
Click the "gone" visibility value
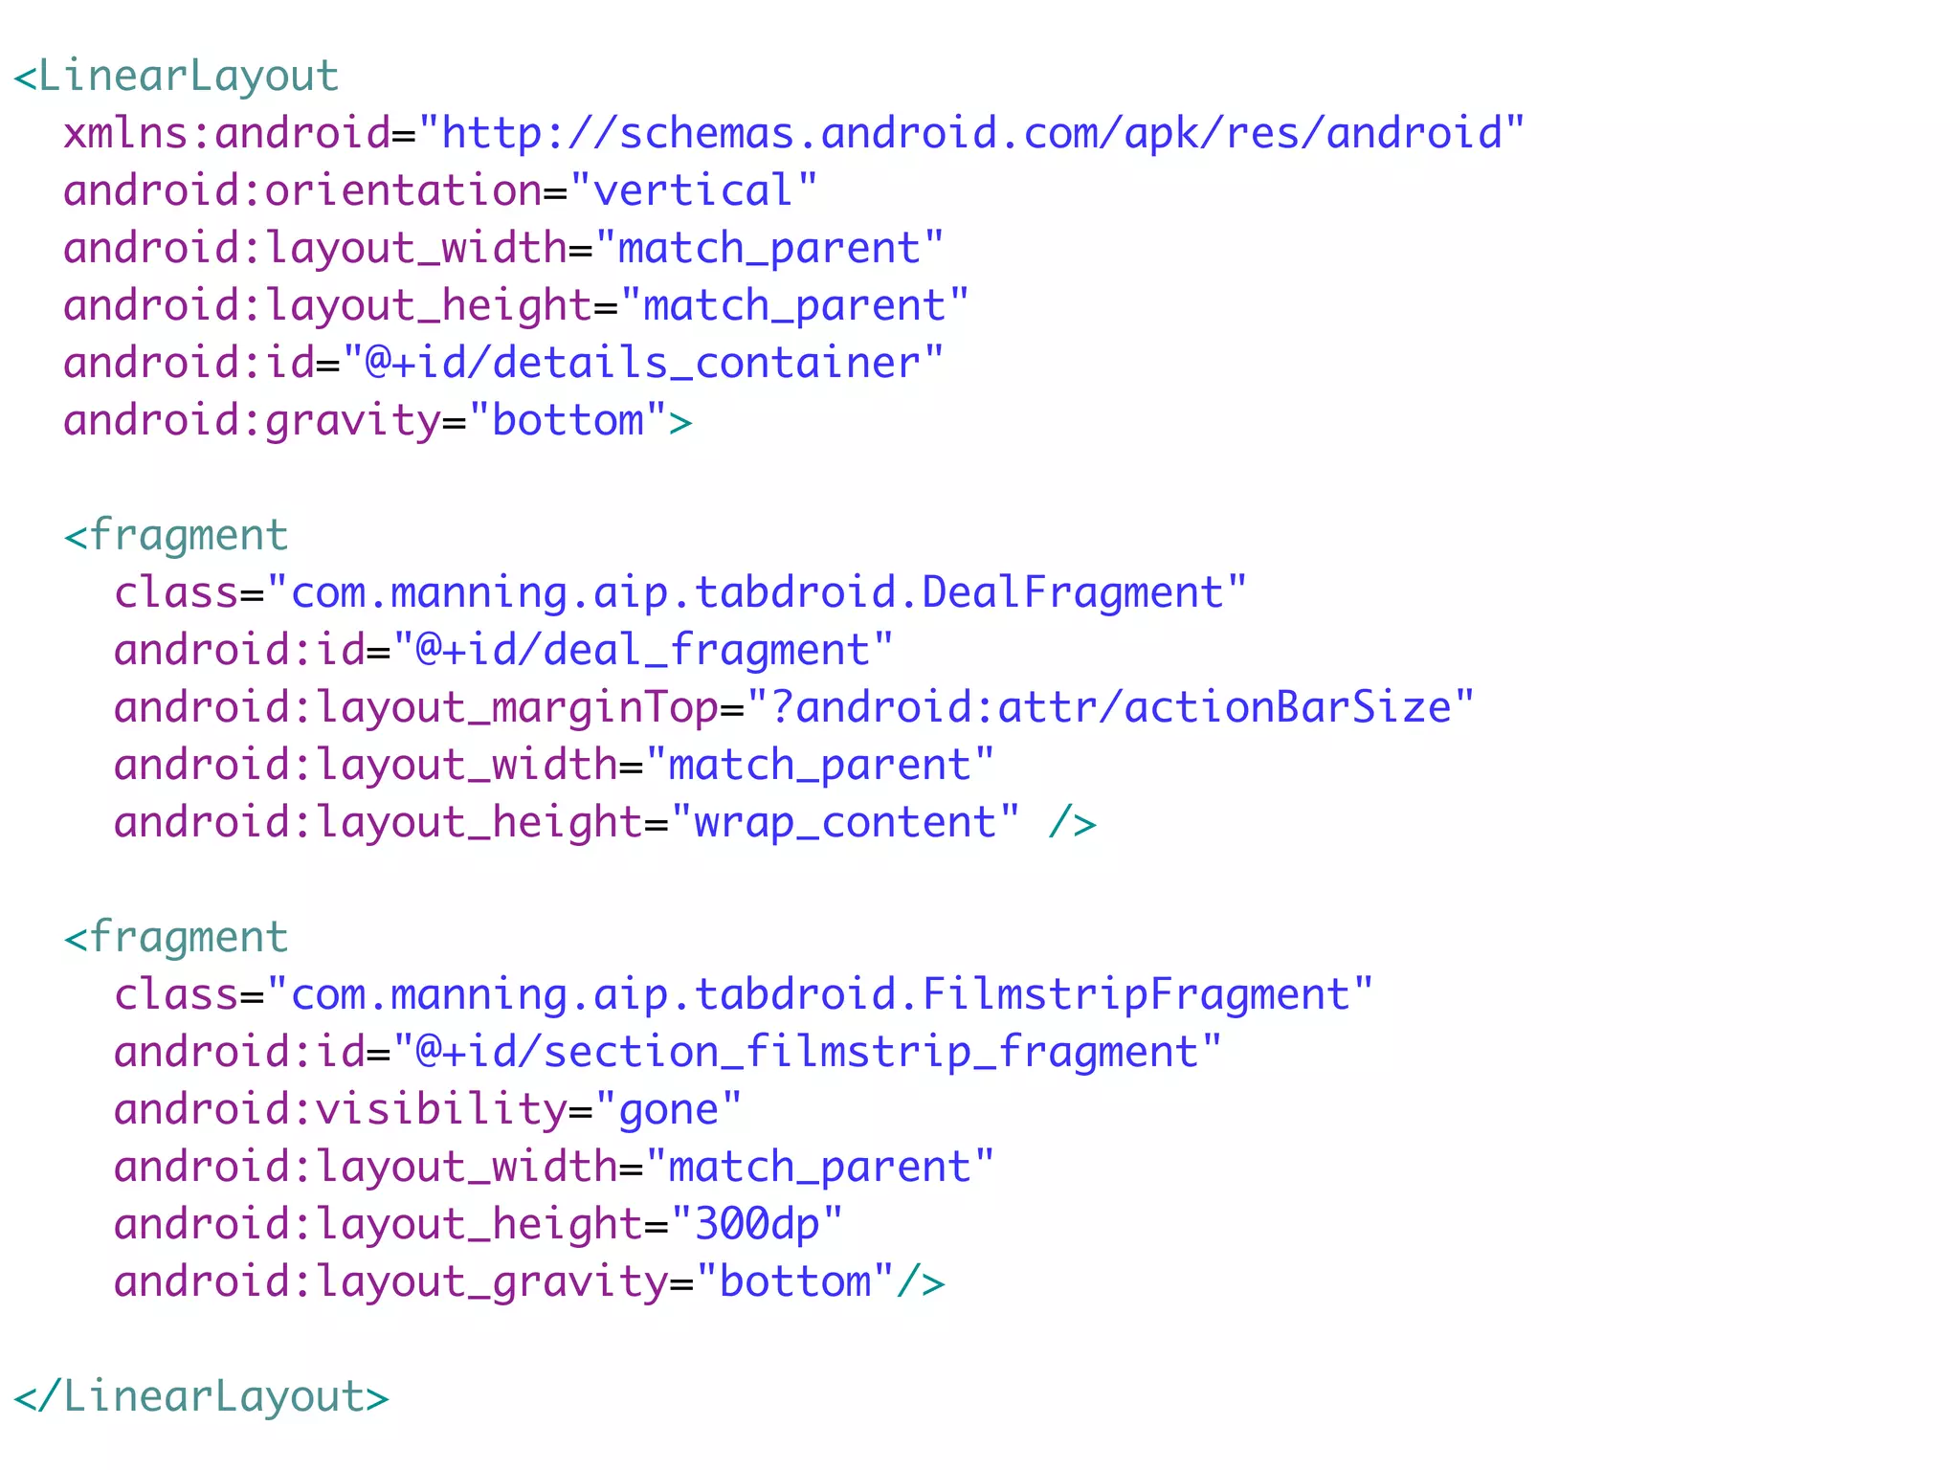pyautogui.click(x=668, y=1111)
